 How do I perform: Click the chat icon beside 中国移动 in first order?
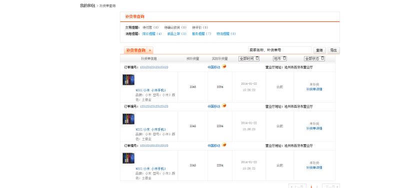(224, 66)
